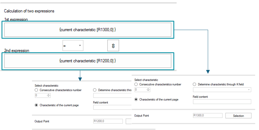Open the minus operator dropdown

point(73,45)
